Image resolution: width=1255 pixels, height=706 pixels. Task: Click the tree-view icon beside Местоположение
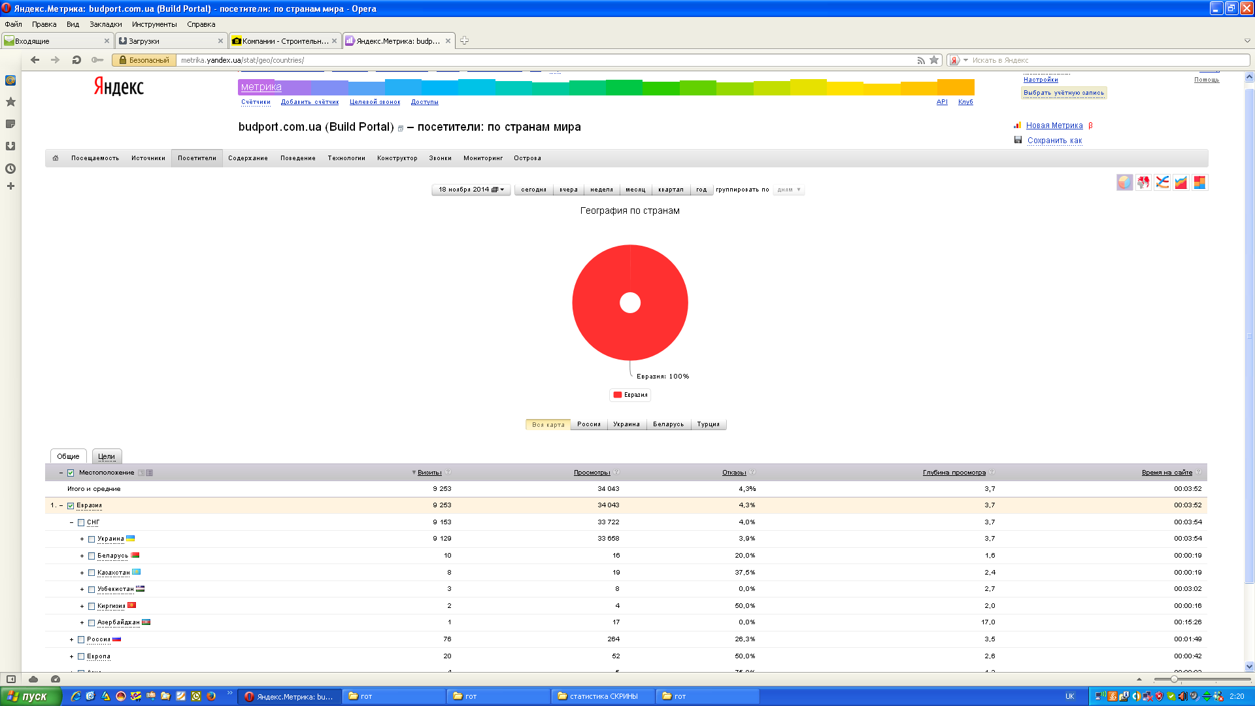pyautogui.click(x=141, y=473)
